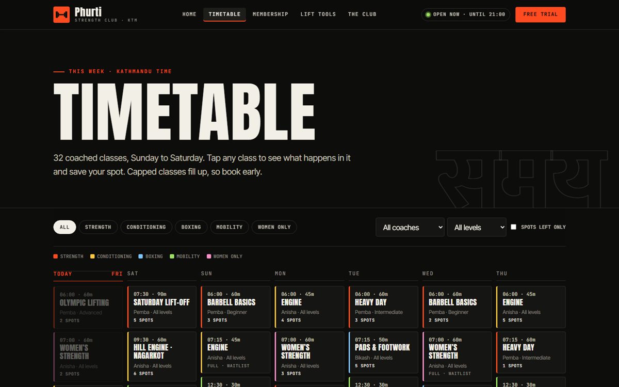The height and width of the screenshot is (387, 619).
Task: Open Tuesday's 06:00 Heavy Day class
Action: point(383,307)
